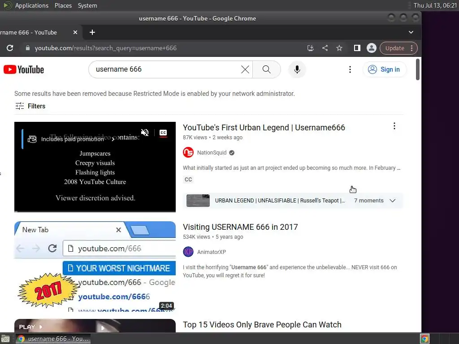
Task: Open the AnimatorXP channel avatar
Action: [188, 252]
